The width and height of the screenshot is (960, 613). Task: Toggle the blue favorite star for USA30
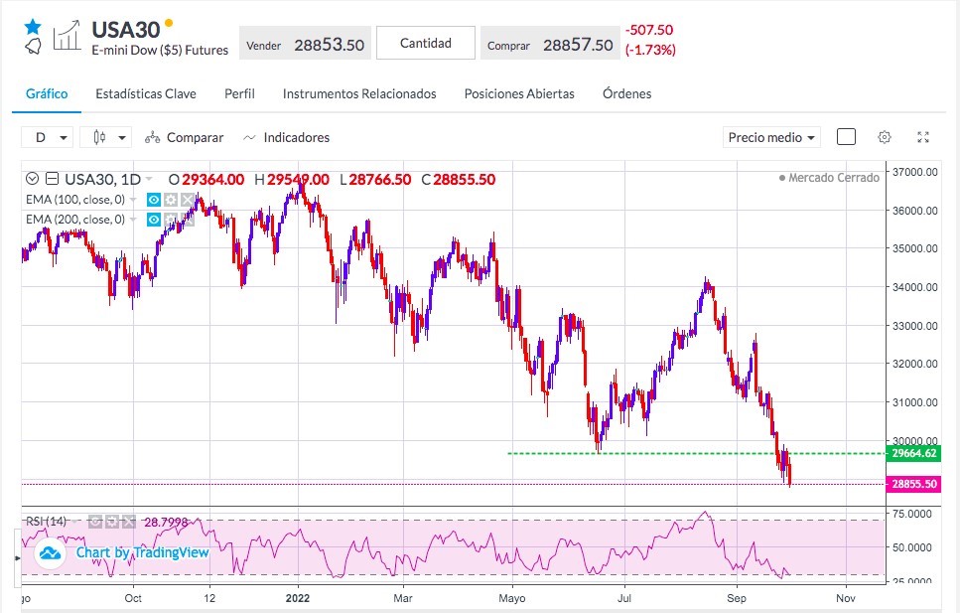coord(33,27)
